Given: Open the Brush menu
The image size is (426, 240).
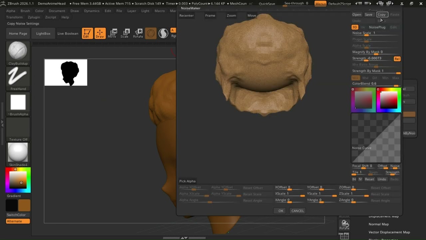Looking at the screenshot, I should pos(25,11).
